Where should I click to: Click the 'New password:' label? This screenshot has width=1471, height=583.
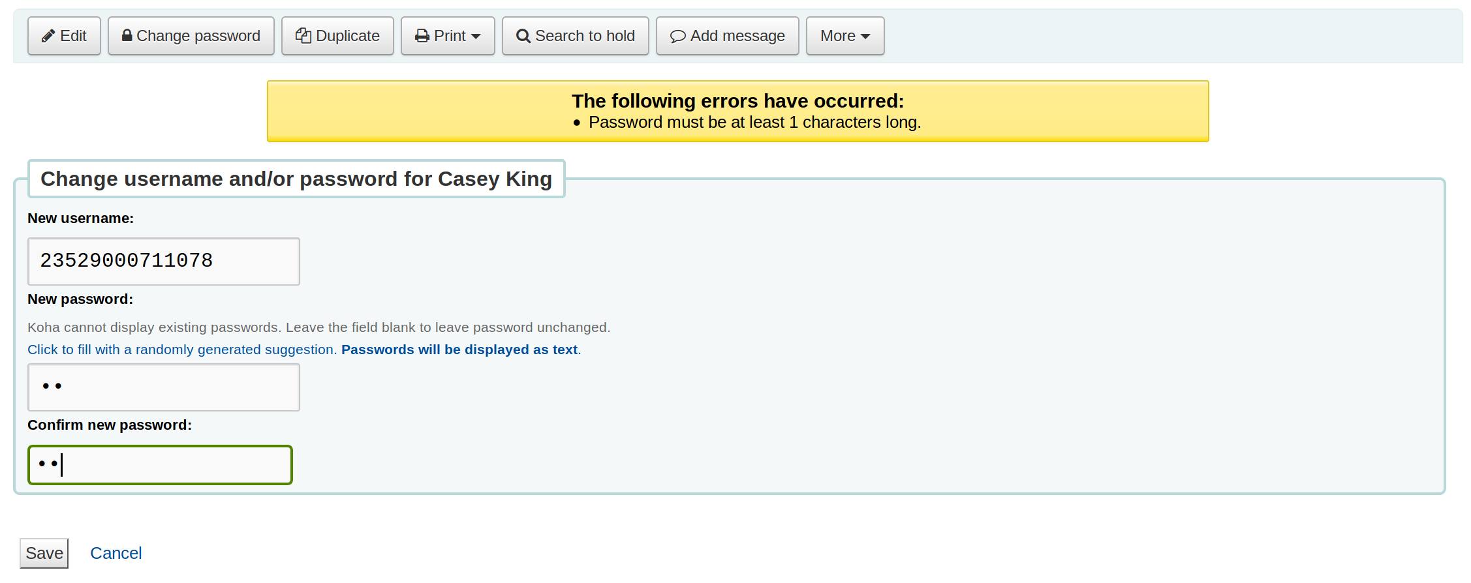[80, 299]
